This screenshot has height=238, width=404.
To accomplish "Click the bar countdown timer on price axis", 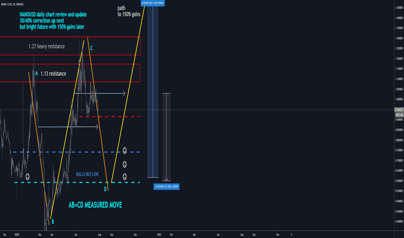I will tap(399, 115).
